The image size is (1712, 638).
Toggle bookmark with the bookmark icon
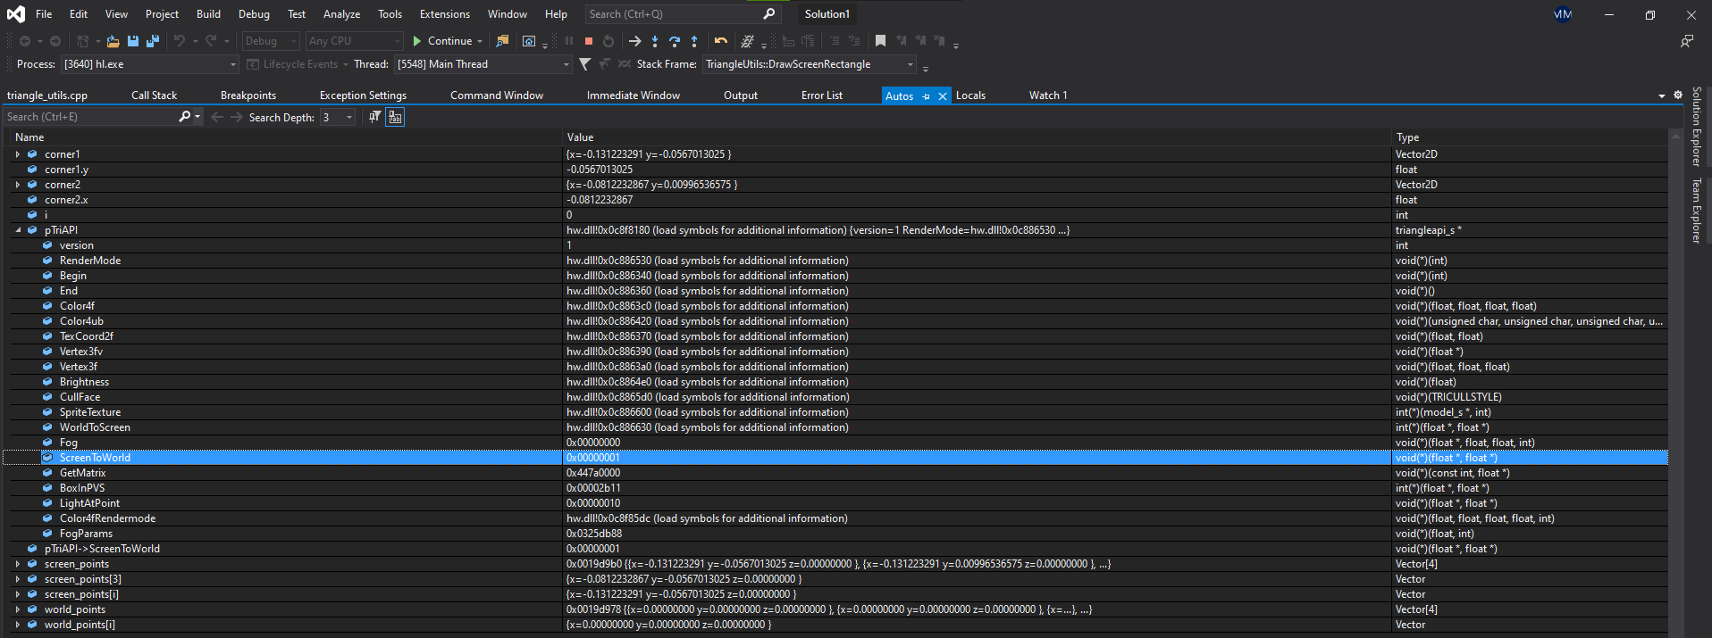(x=880, y=41)
